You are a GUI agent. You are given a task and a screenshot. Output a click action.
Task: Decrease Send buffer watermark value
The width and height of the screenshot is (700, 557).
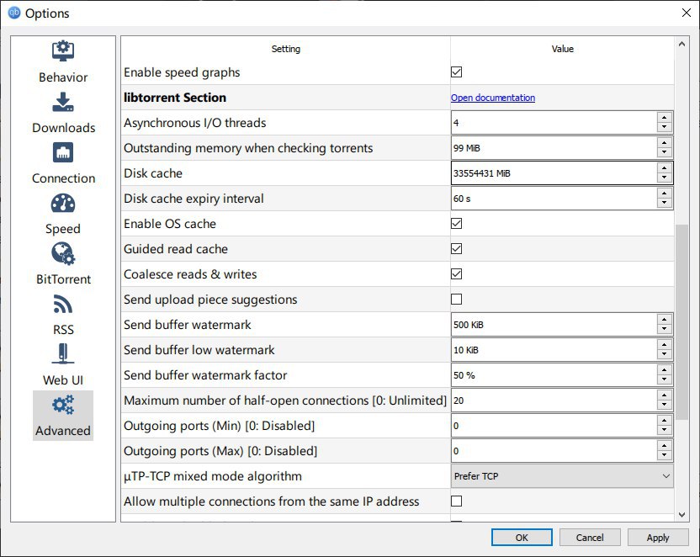665,329
